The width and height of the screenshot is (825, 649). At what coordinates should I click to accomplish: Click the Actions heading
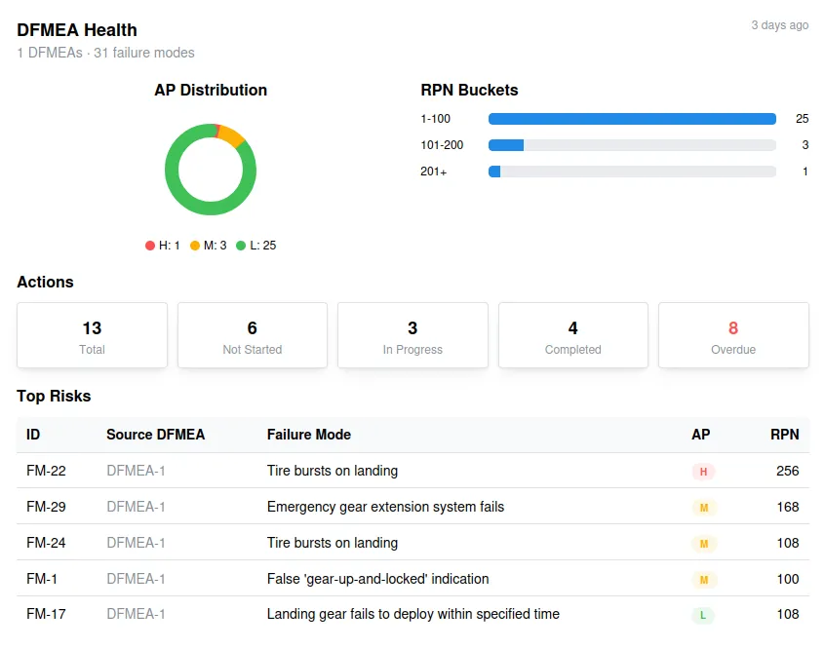(x=45, y=282)
